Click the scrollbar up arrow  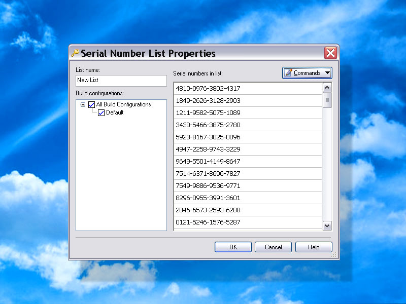[327, 88]
